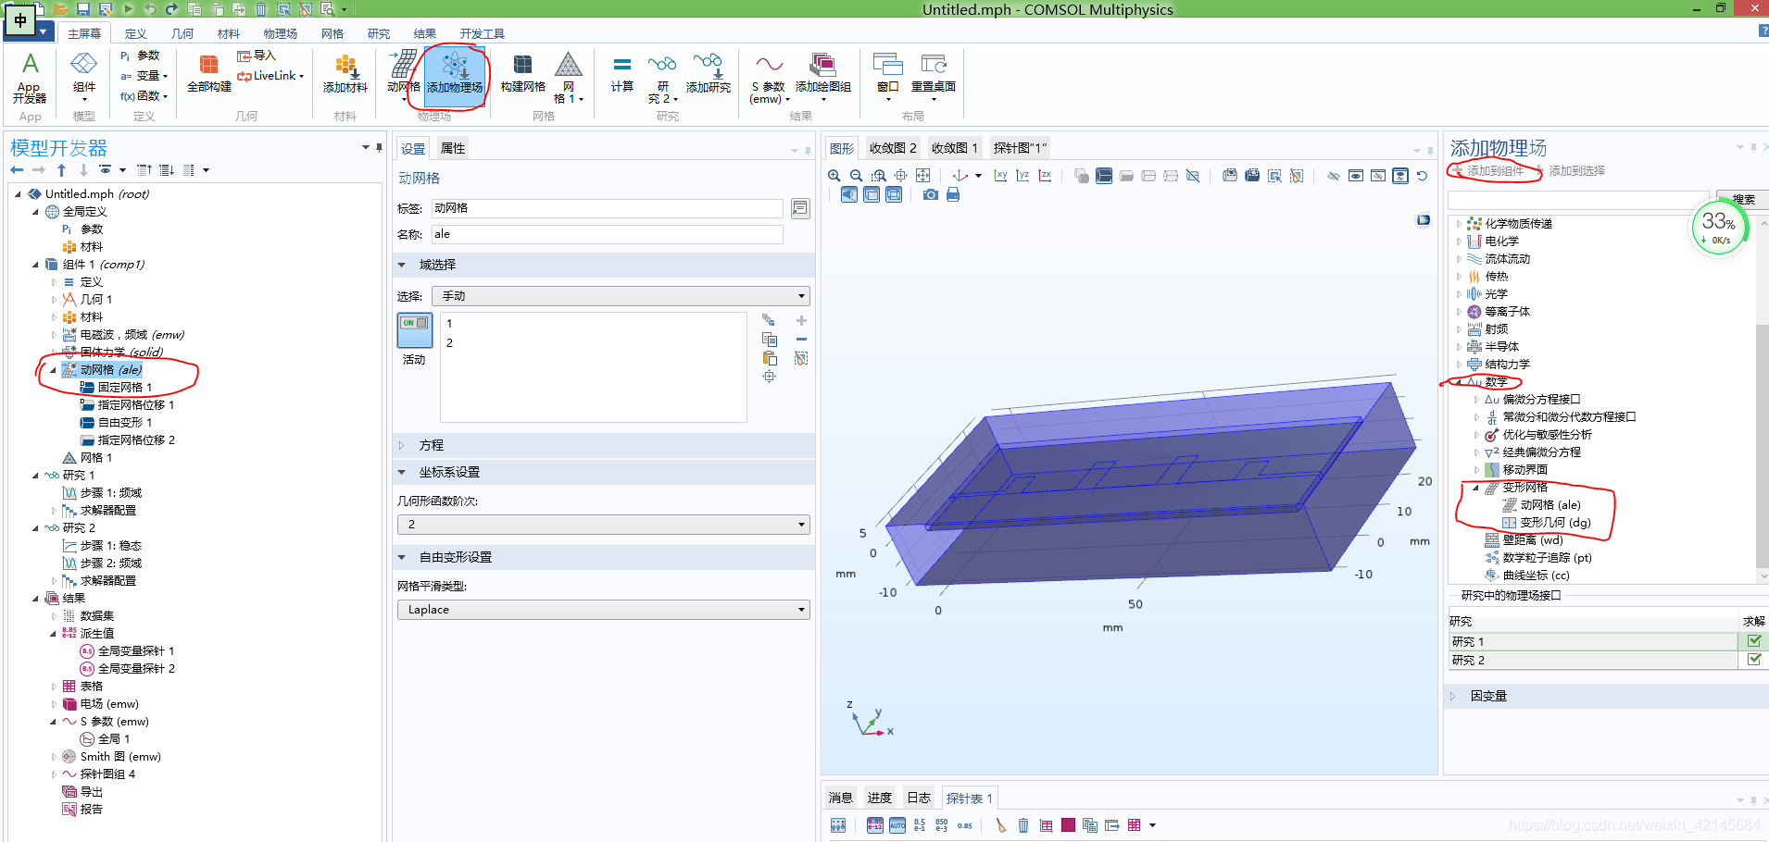The width and height of the screenshot is (1769, 842).
Task: Click the undo arrow in the quick access toolbar
Action: 150,9
